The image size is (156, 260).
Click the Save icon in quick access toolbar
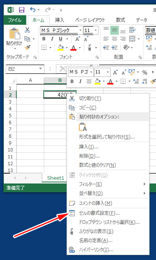[22, 10]
